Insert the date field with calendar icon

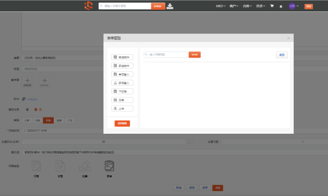pyautogui.click(x=122, y=100)
